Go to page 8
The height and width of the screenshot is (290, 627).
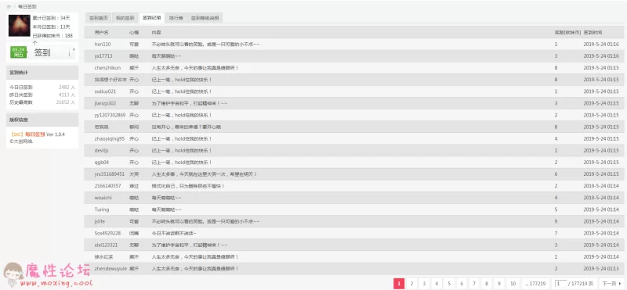(x=486, y=284)
